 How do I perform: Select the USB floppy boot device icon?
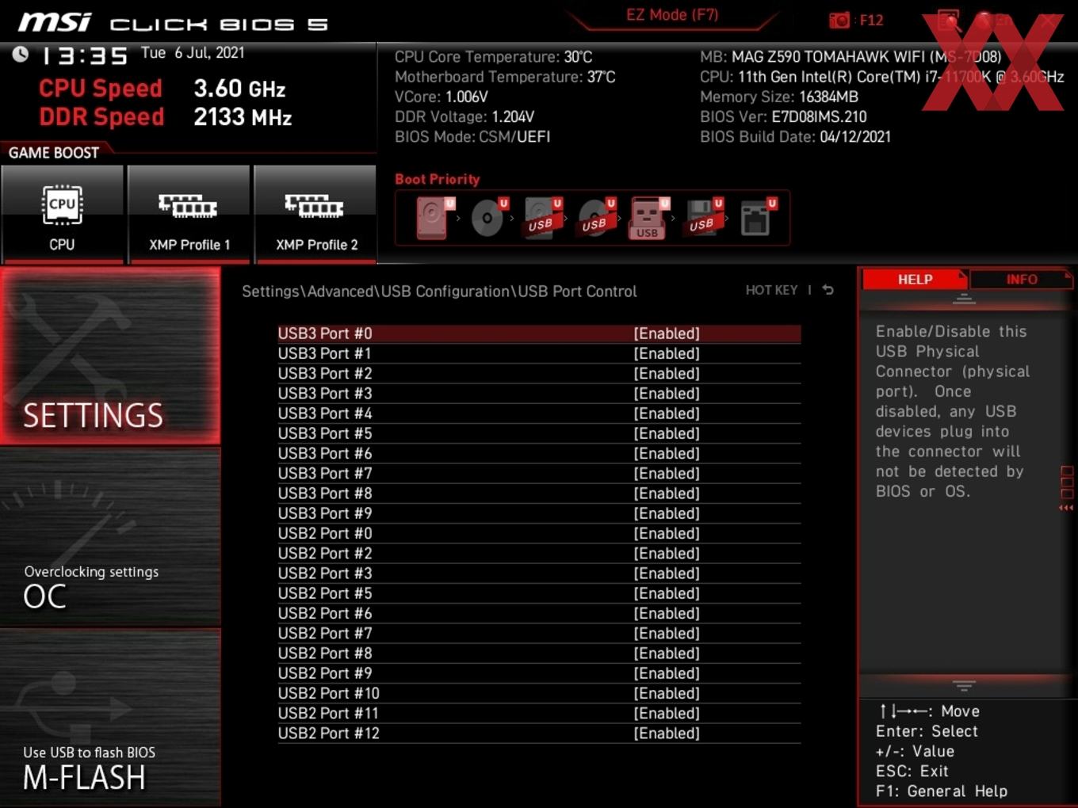point(703,218)
